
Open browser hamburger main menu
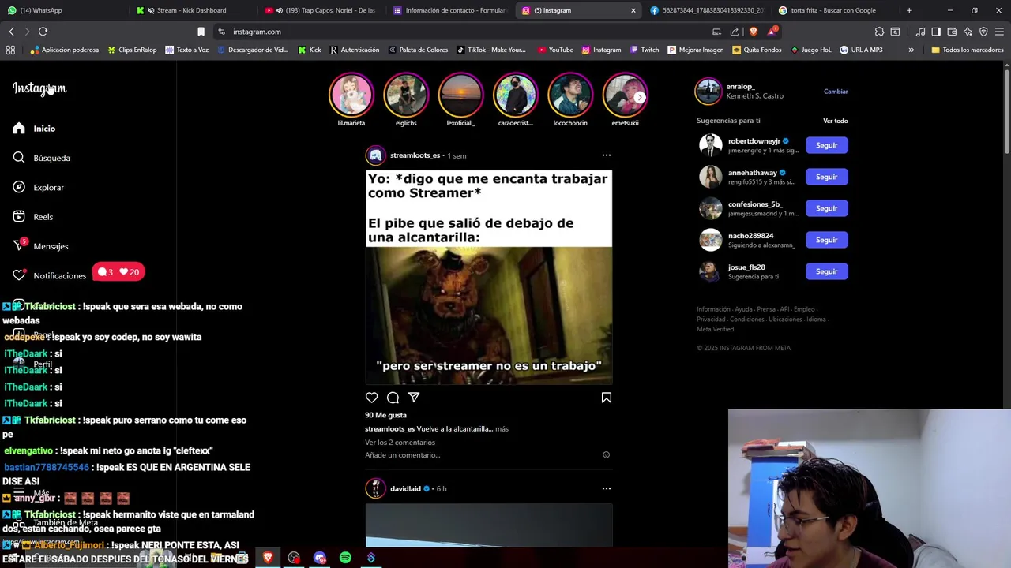pos(999,32)
